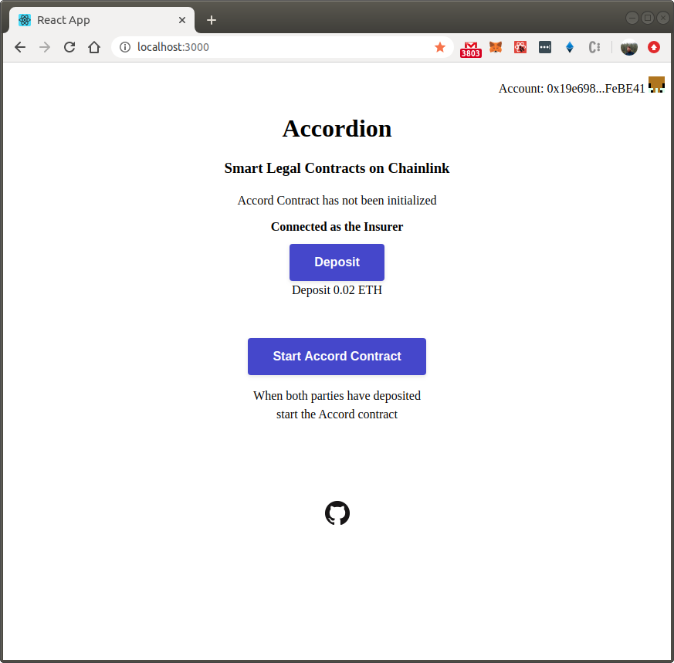Open the Gmail extension showing 3803
Screen dimensions: 674x663
pyautogui.click(x=471, y=49)
